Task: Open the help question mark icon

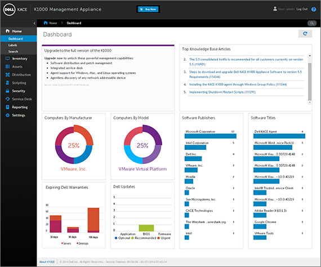Action: click(x=314, y=9)
